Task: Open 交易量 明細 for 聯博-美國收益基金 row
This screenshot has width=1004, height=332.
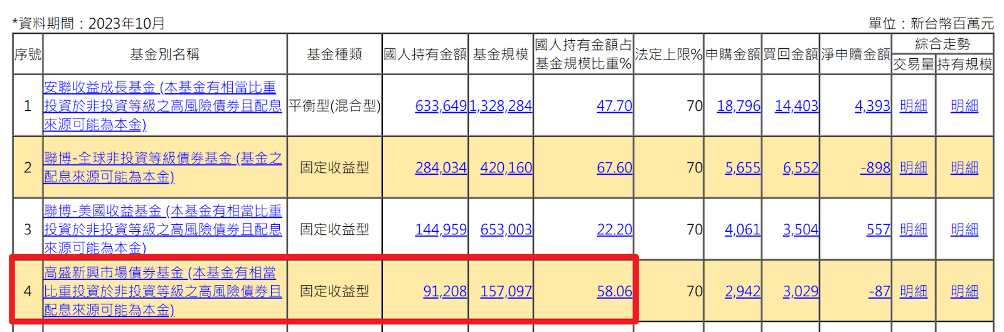Action: (x=914, y=230)
